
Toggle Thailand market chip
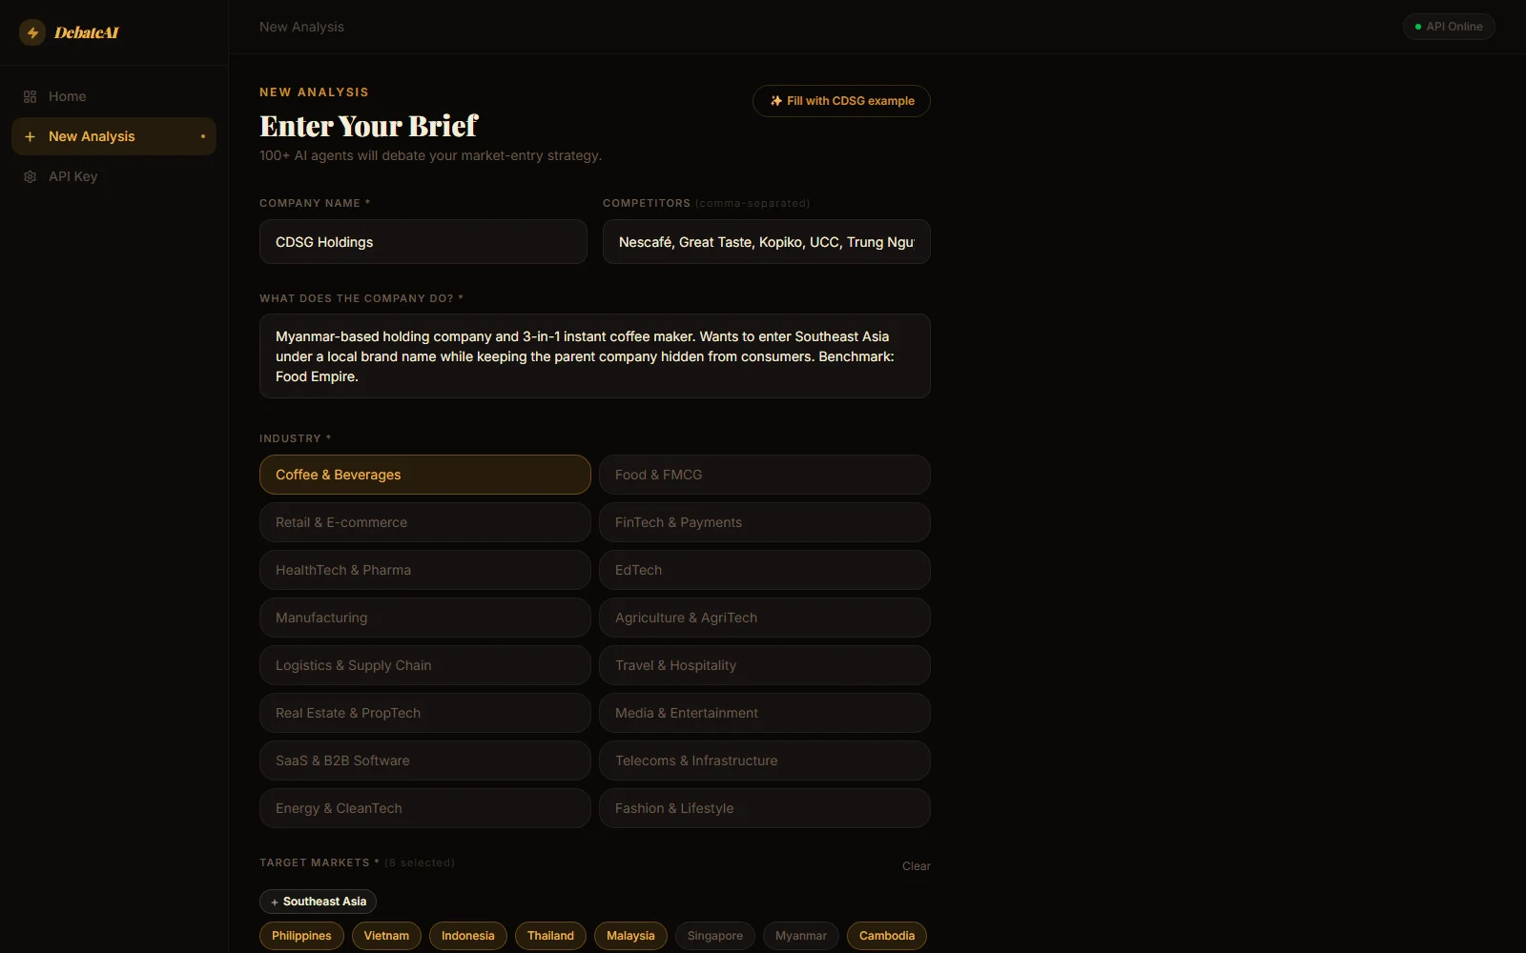click(x=551, y=936)
